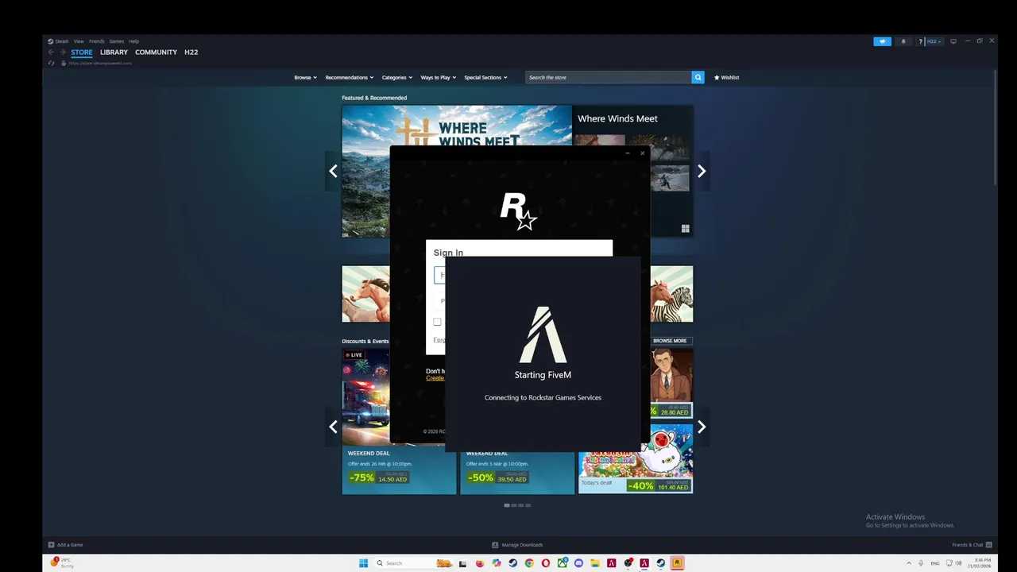Viewport: 1017px width, 572px height.
Task: Expand the Special Sections dropdown
Action: coord(486,78)
